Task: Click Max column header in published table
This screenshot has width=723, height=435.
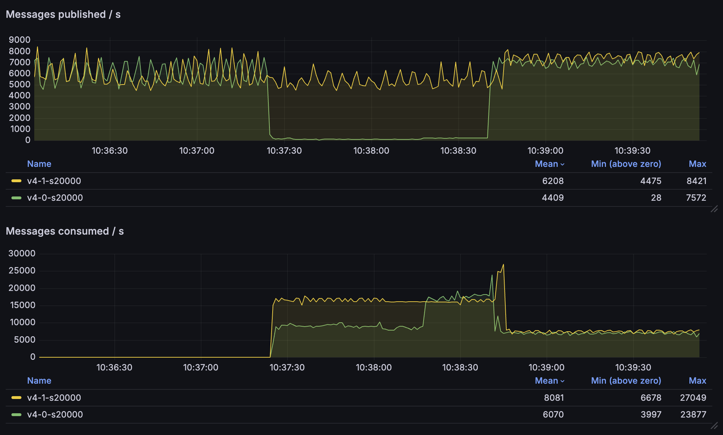Action: click(697, 164)
